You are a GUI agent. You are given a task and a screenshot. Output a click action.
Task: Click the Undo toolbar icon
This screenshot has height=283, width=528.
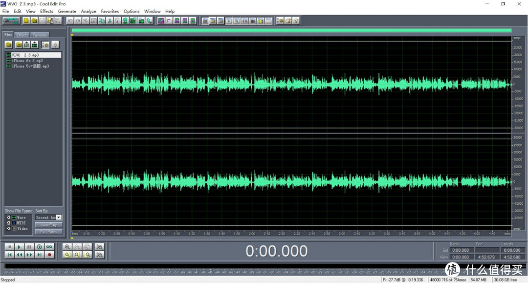[x=70, y=21]
